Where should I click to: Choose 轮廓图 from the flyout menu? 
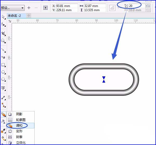click(x=21, y=120)
